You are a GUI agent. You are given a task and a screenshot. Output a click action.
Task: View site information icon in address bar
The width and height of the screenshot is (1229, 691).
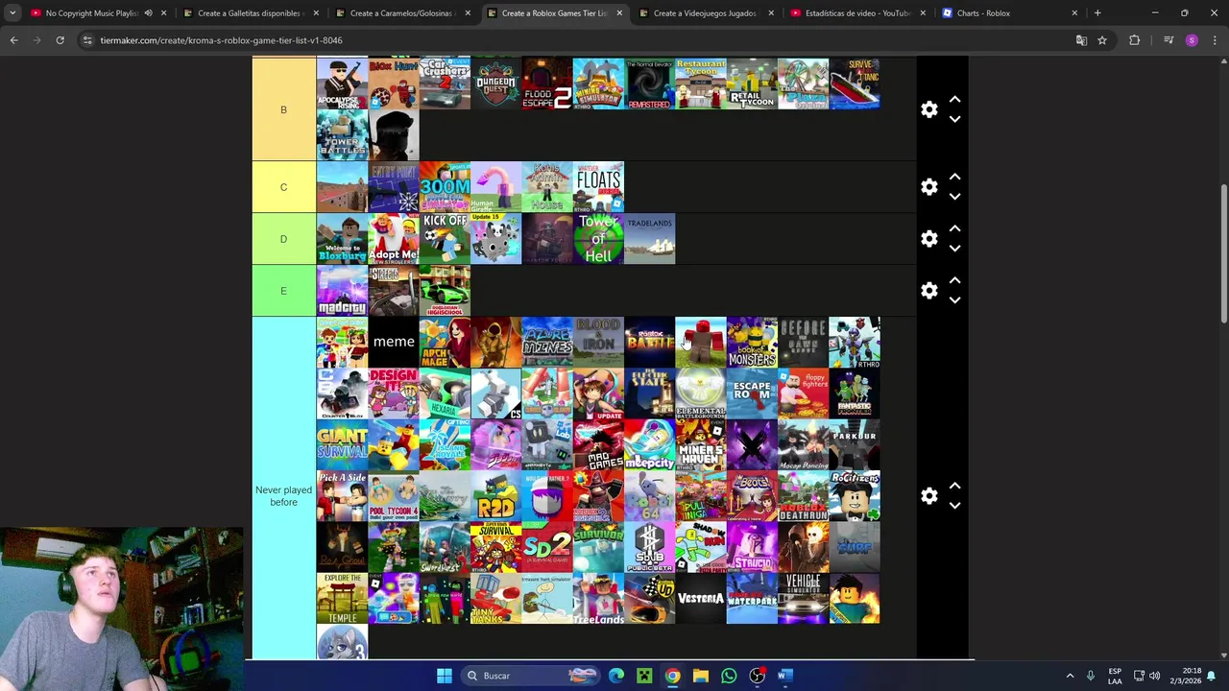point(87,40)
